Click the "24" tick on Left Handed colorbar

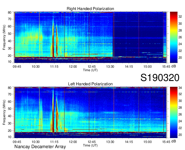180,121
